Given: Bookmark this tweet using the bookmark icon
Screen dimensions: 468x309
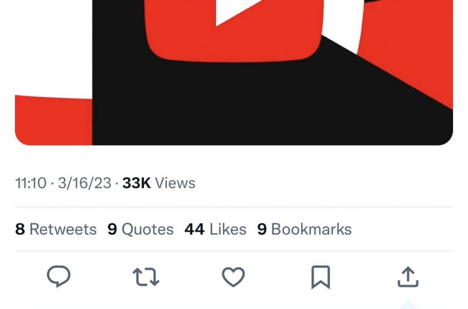Looking at the screenshot, I should tap(321, 277).
